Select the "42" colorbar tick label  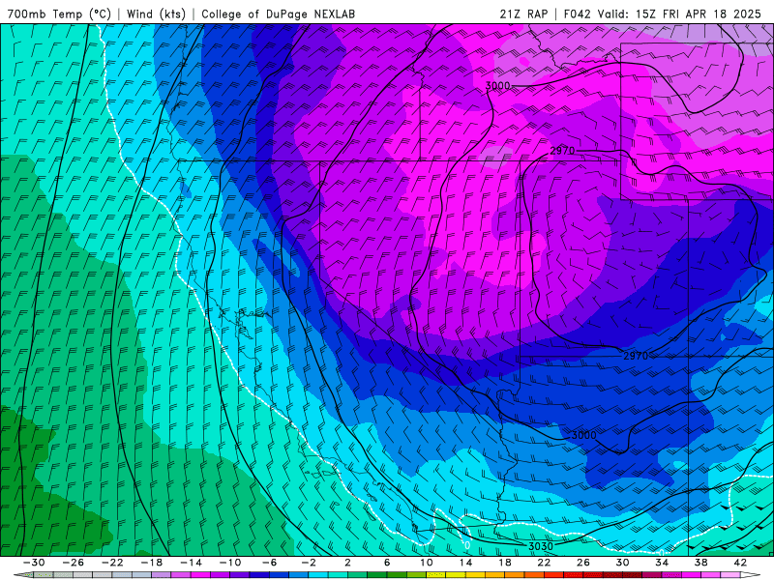click(x=740, y=563)
